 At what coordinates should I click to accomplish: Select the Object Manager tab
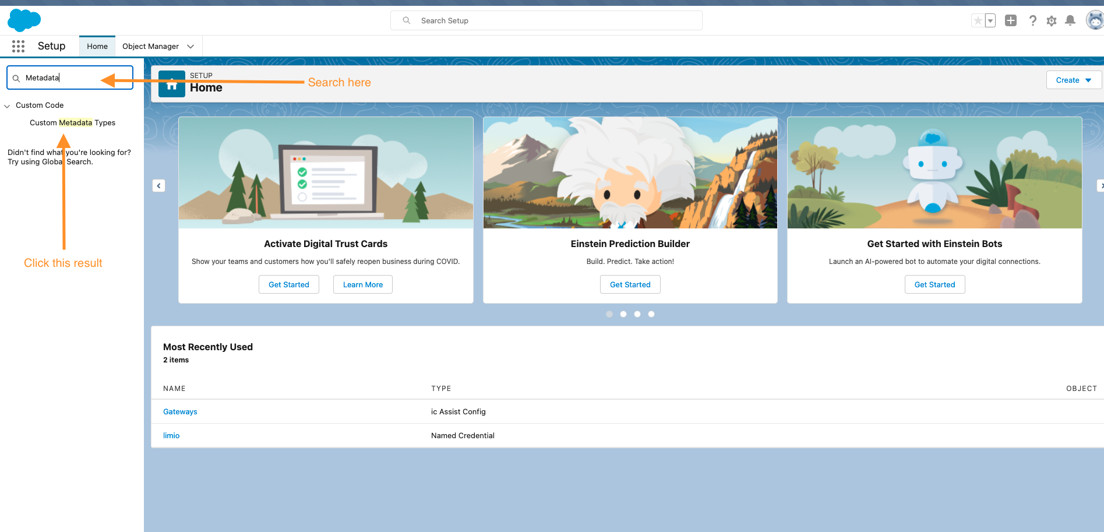pyautogui.click(x=150, y=46)
